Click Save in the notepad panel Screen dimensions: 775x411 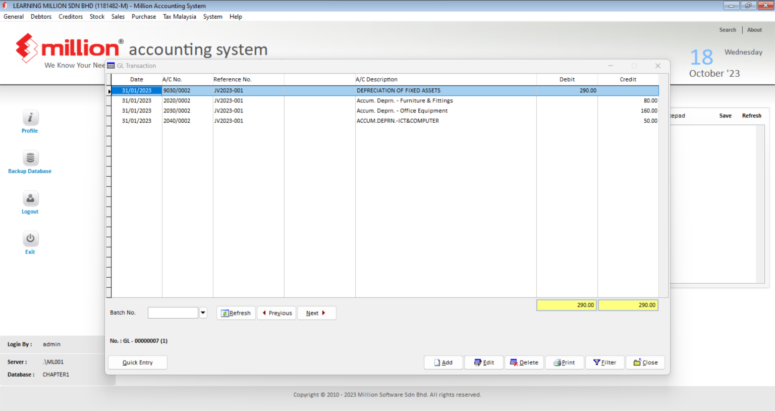pyautogui.click(x=725, y=116)
